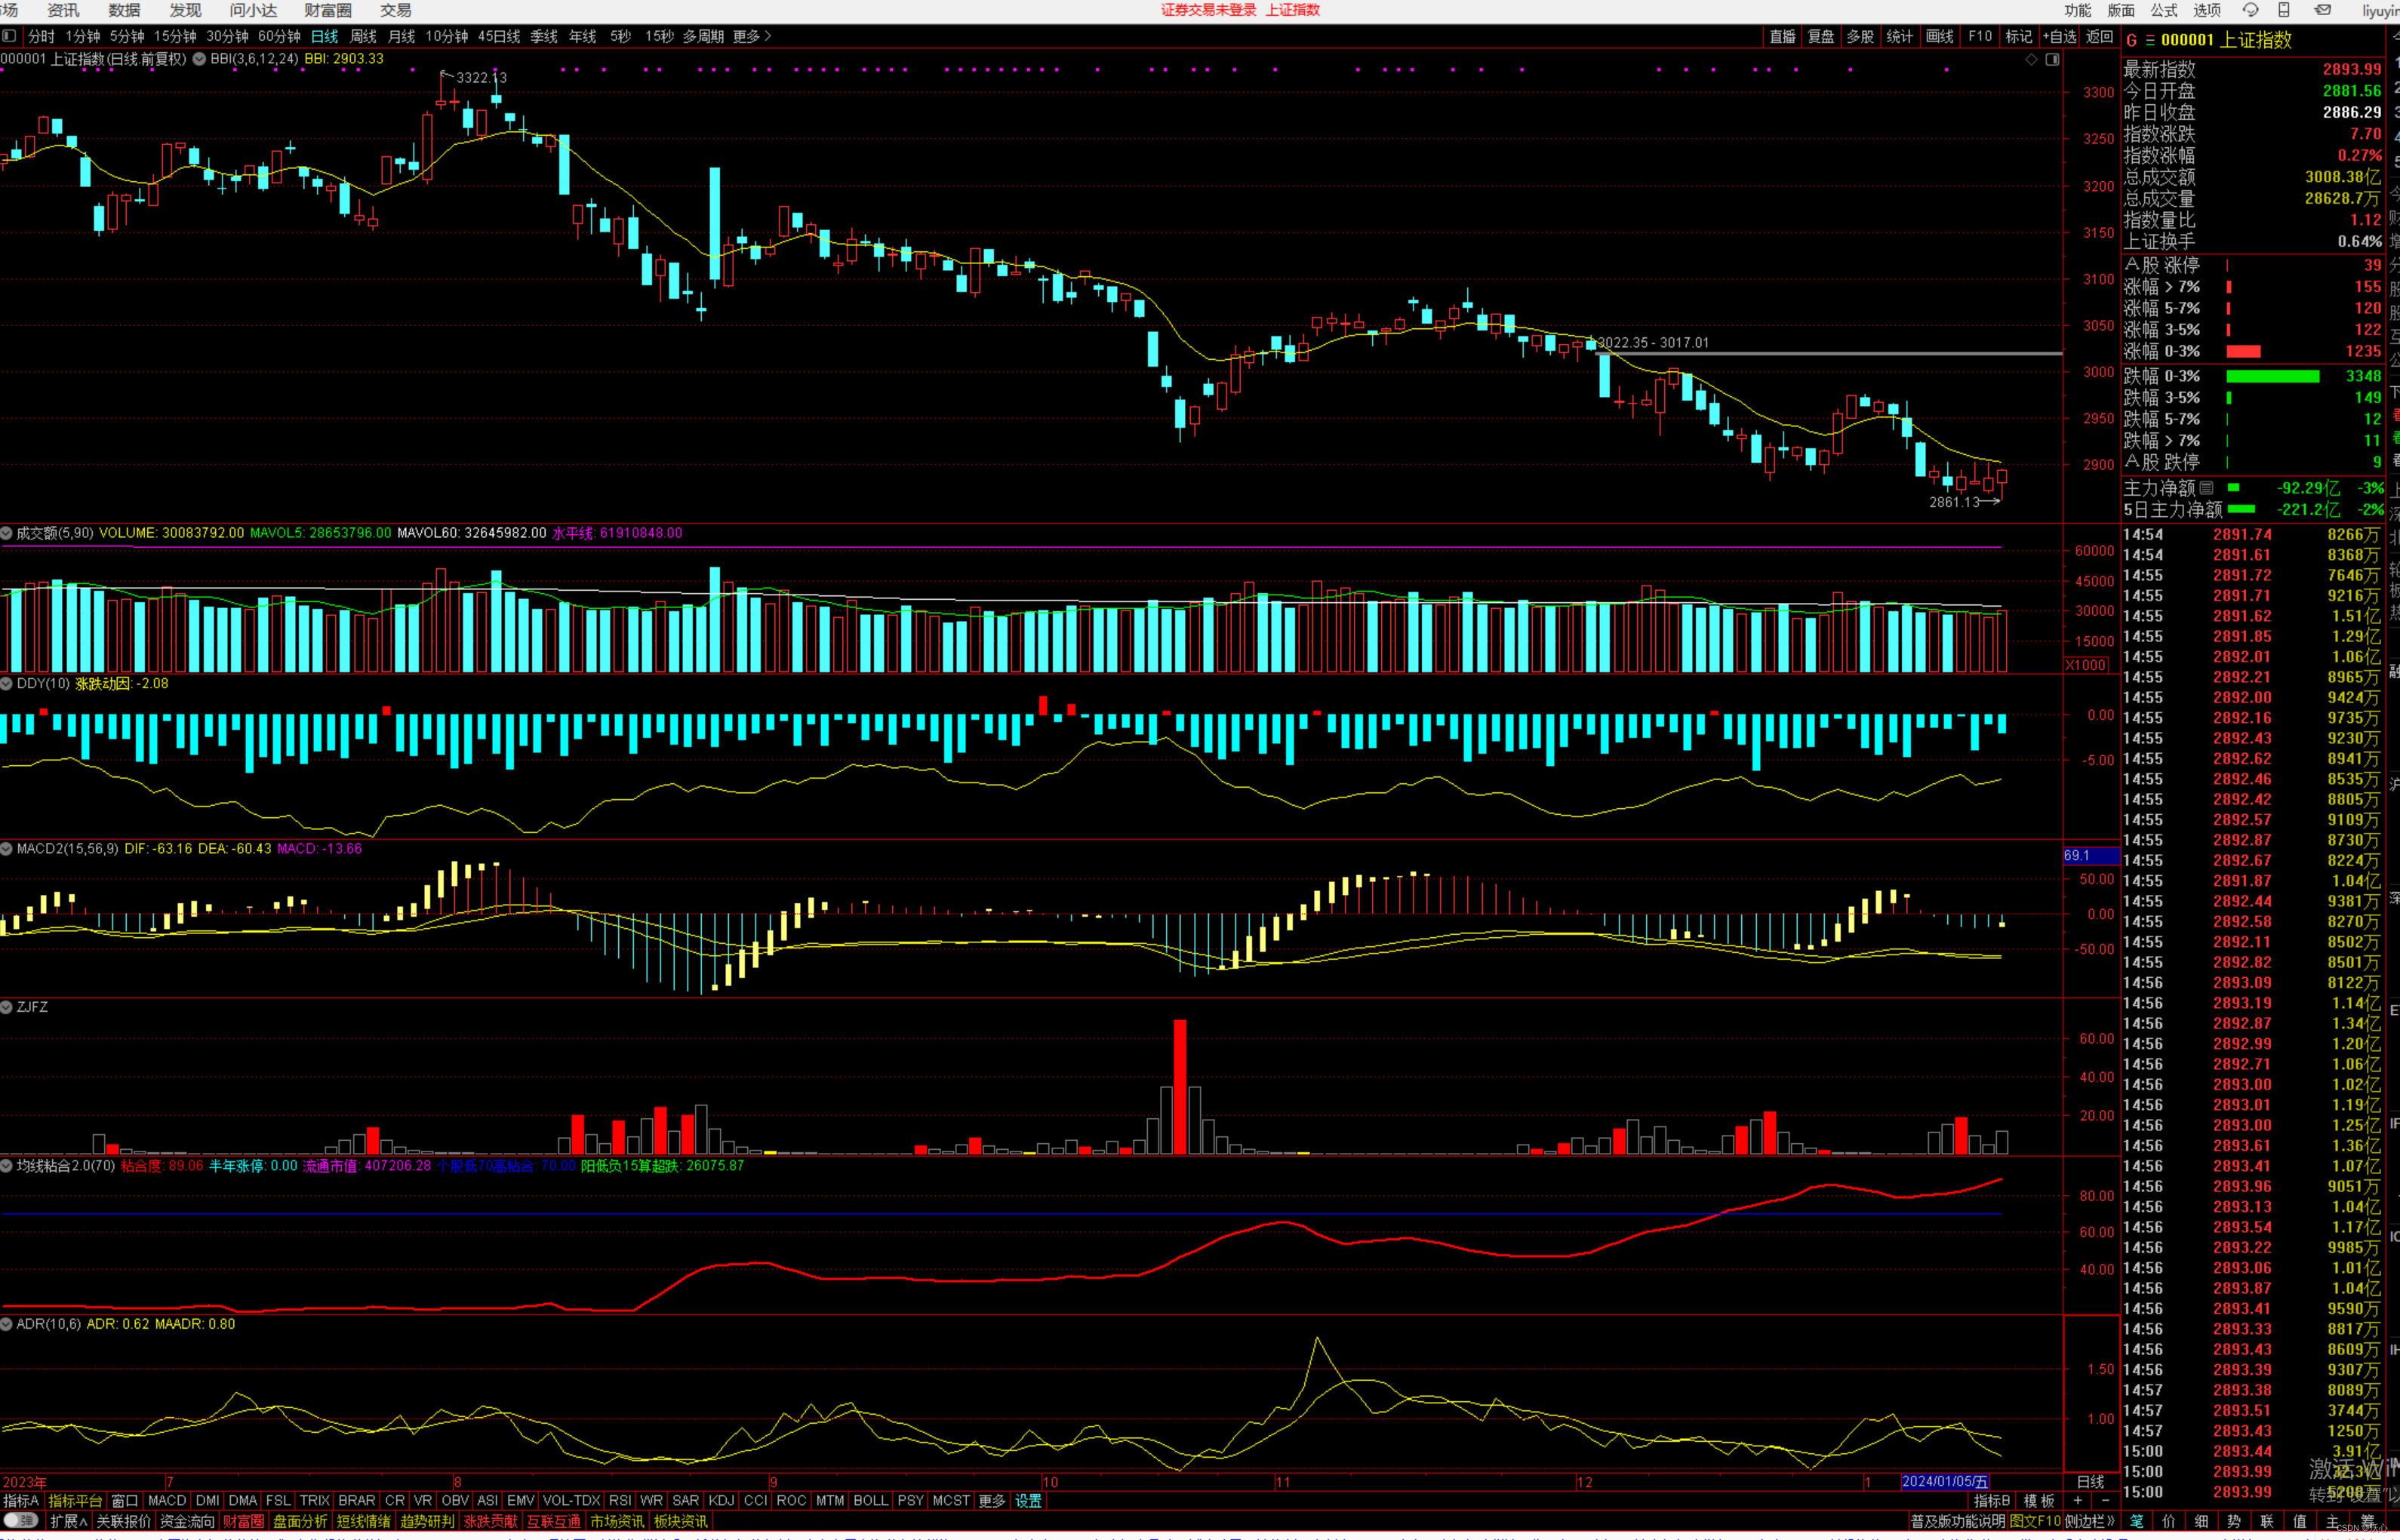Click the 均线粘合2.0 panel circle icon
The width and height of the screenshot is (2400, 1540).
7,1166
